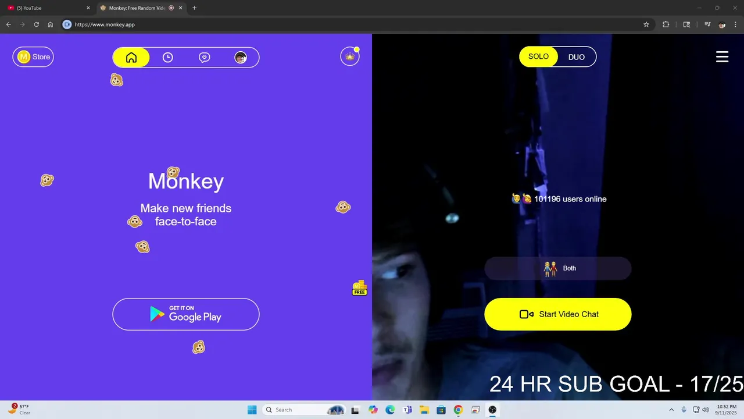Switch to DUO mode

577,57
